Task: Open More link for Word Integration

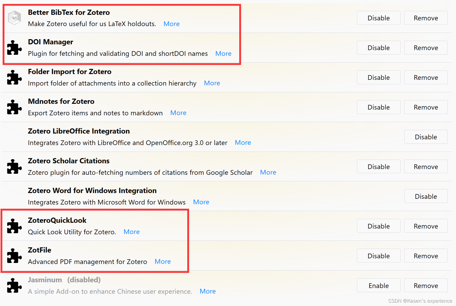Action: [201, 202]
